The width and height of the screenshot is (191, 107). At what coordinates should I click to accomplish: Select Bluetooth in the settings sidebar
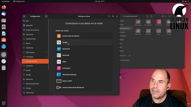click(x=35, y=25)
